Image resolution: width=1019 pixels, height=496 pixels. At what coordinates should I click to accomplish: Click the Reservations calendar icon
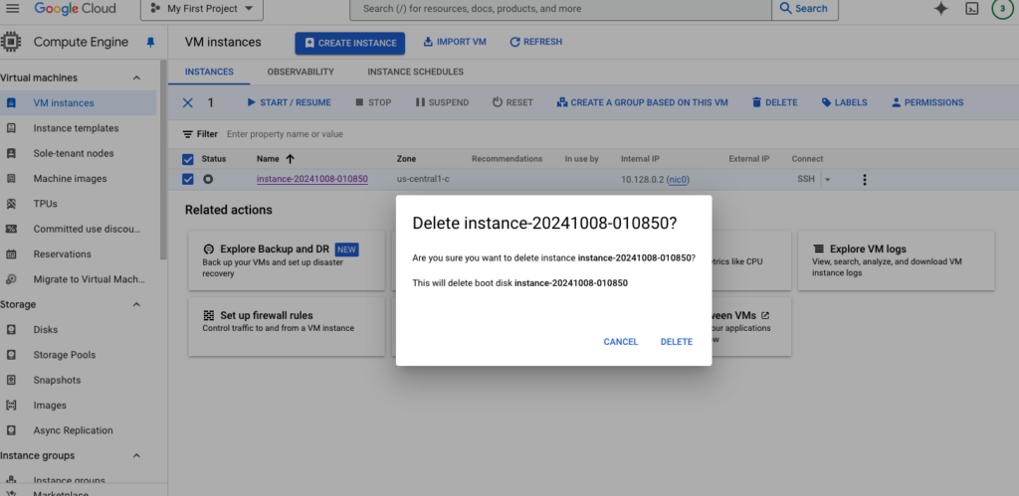coord(11,253)
